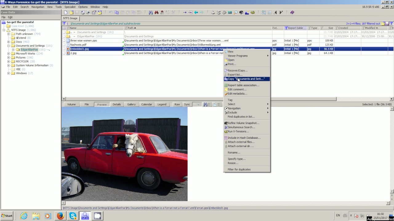The width and height of the screenshot is (394, 221).
Task: Choose Edit comment in context menu
Action: [x=247, y=90]
